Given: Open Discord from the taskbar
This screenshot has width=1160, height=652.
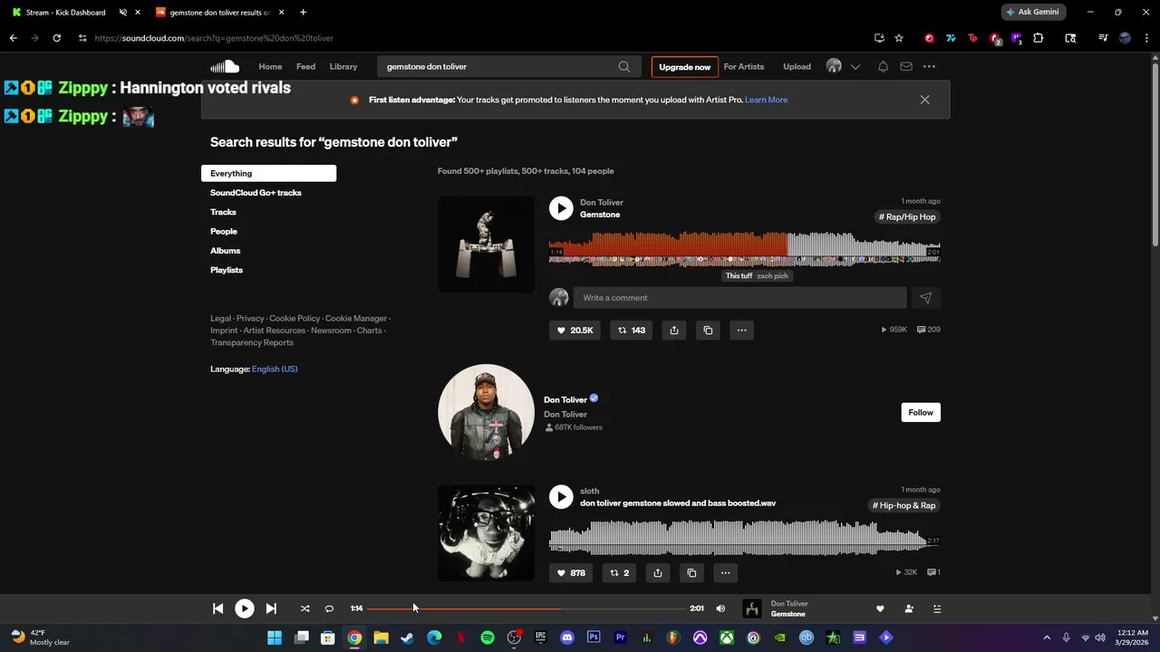Looking at the screenshot, I should point(567,638).
